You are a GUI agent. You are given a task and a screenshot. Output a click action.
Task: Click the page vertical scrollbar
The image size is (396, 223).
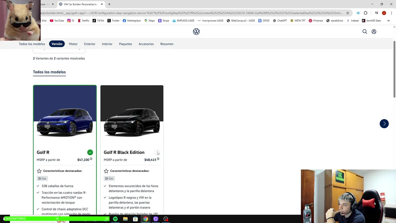pos(394,70)
